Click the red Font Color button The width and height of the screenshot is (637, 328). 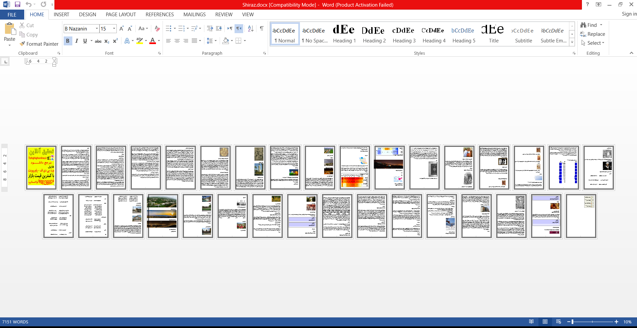pyautogui.click(x=153, y=41)
